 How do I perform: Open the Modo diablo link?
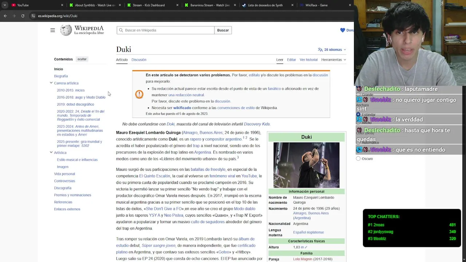tap(245, 209)
